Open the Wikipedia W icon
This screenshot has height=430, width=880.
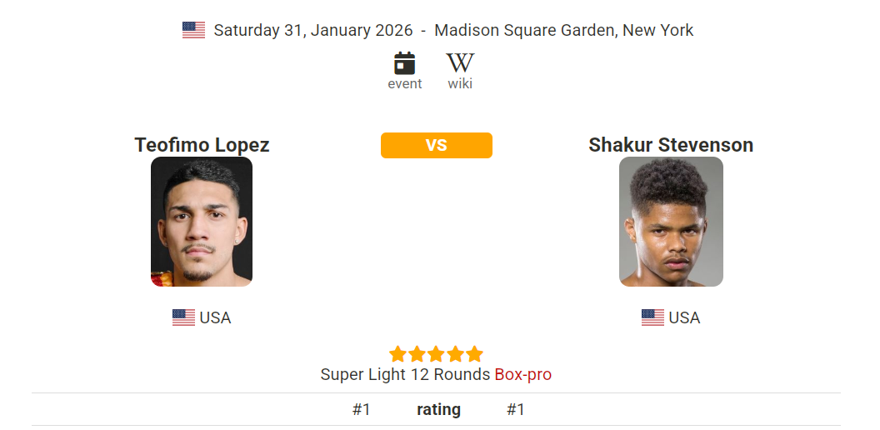point(460,62)
